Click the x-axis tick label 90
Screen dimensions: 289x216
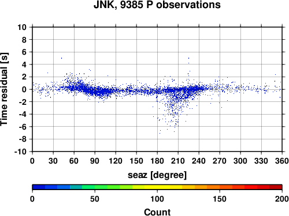pyautogui.click(x=95, y=161)
